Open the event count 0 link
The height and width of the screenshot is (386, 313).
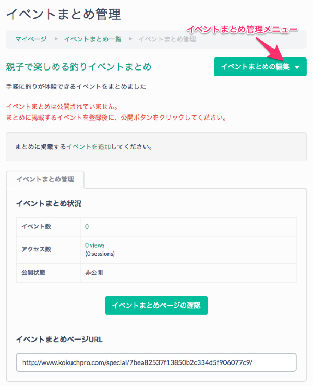point(87,226)
